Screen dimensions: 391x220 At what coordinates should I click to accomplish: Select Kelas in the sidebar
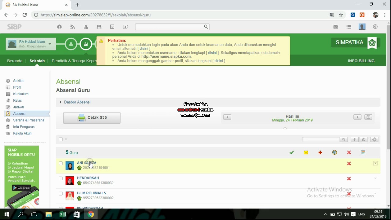pos(17,101)
